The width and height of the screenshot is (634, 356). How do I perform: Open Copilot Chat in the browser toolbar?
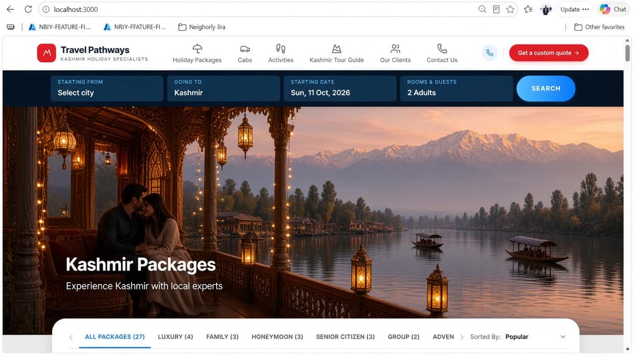613,9
